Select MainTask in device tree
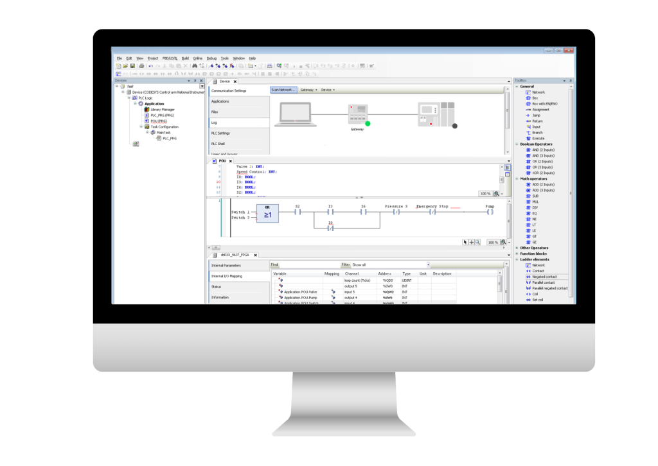This screenshot has width=658, height=466. [160, 132]
